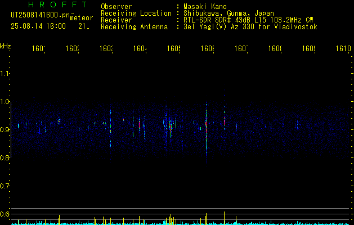Click the Observer label
The width and height of the screenshot is (354, 225).
point(116,6)
